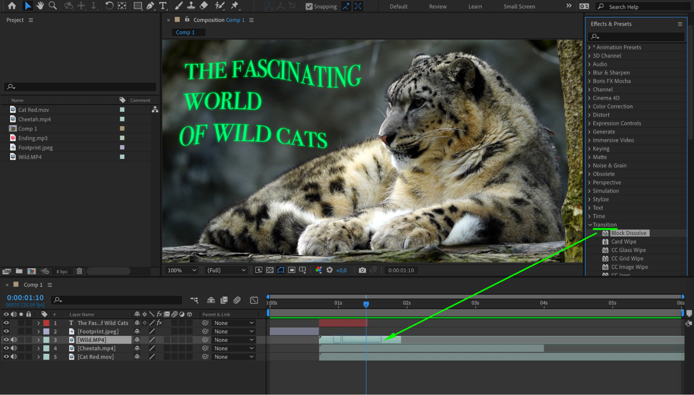Screen dimensions: 694x395
Task: Select the Hand tool
Action: [40, 6]
